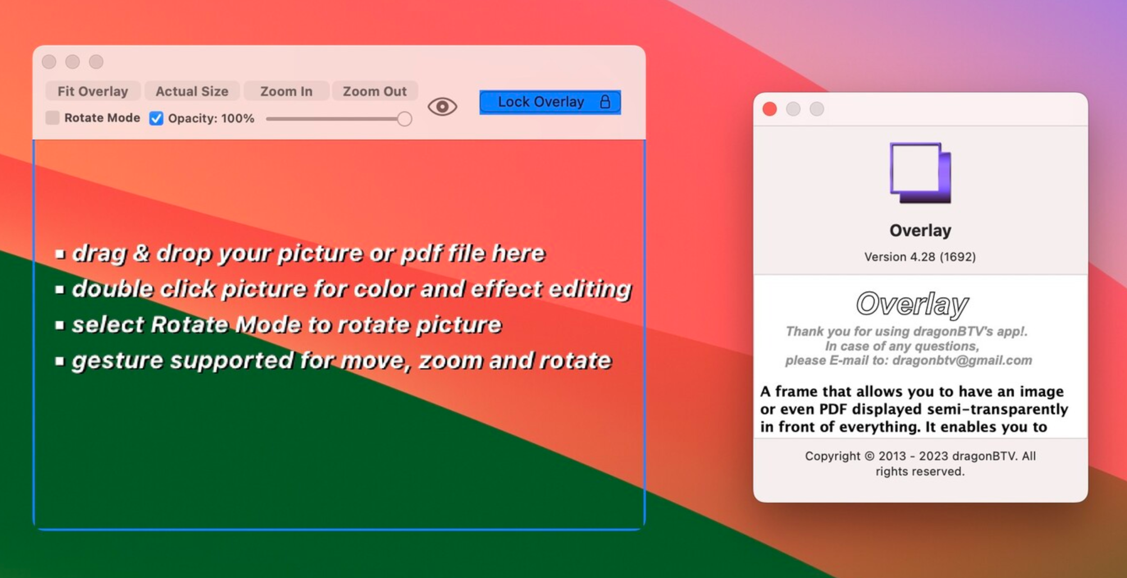This screenshot has width=1127, height=578.
Task: Click 'double click picture for color' text
Action: click(352, 290)
